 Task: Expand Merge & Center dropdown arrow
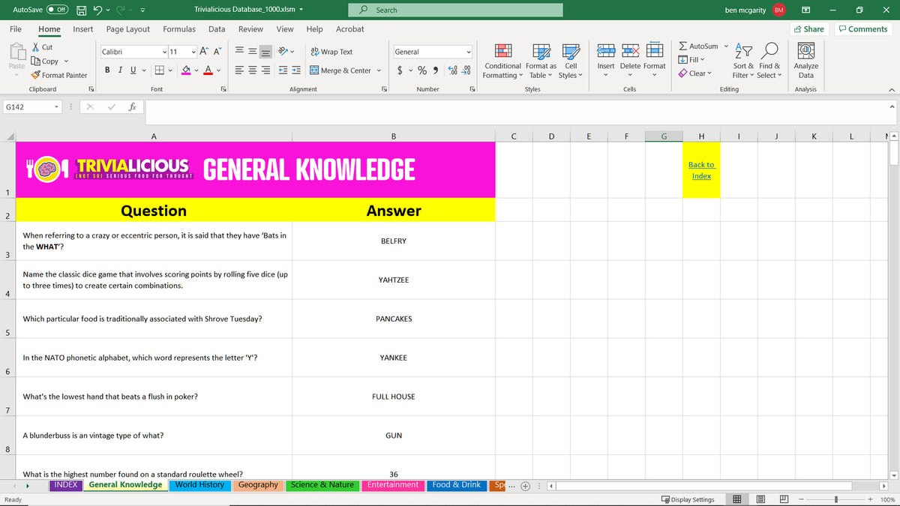[x=379, y=70]
